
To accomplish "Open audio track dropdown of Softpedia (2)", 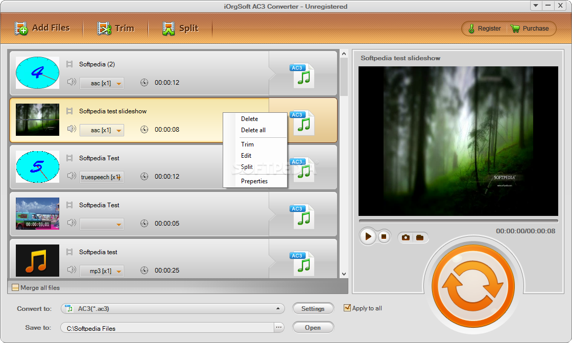I will tap(102, 83).
